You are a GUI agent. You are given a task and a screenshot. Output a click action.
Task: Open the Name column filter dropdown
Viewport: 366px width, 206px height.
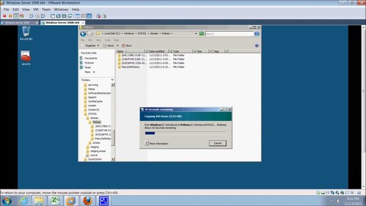(x=146, y=51)
